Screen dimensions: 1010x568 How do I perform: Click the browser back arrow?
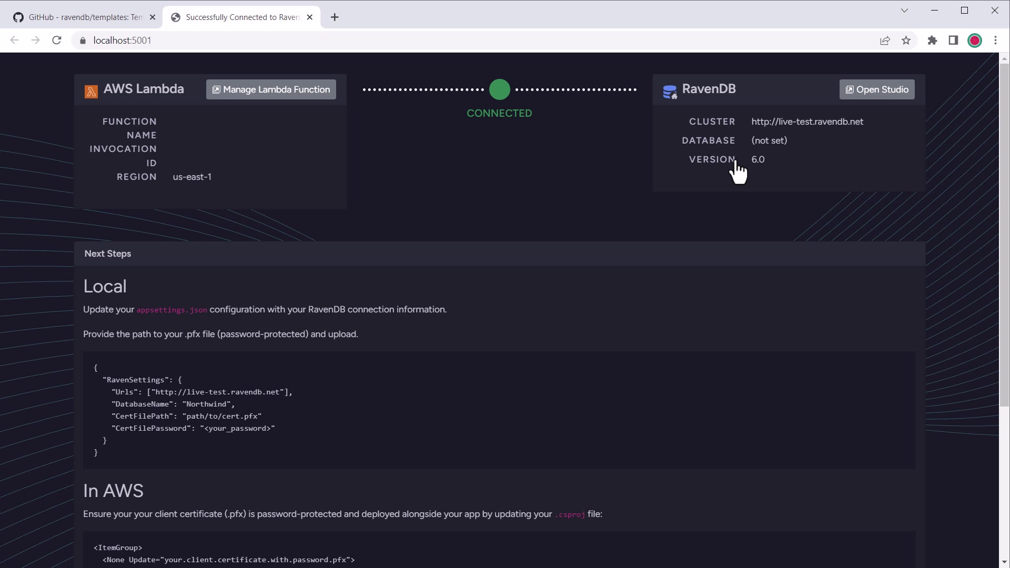tap(14, 40)
